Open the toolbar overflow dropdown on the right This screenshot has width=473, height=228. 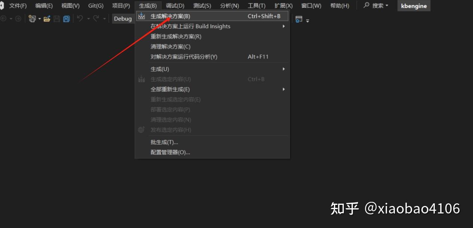pyautogui.click(x=307, y=20)
